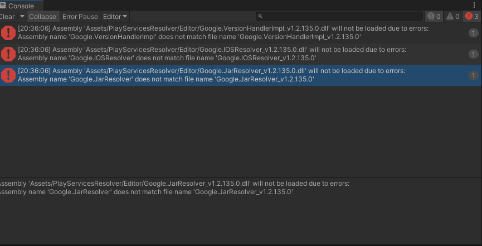This screenshot has height=246, width=482.
Task: Switch to the Console tab
Action: [x=21, y=6]
